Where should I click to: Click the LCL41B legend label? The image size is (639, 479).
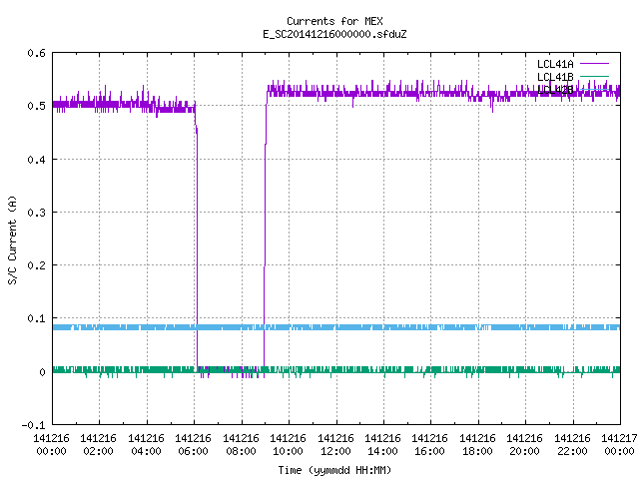coord(555,77)
